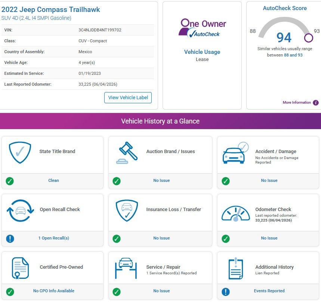
Task: Click the One Owner AutoCheck logo
Action: 202,28
